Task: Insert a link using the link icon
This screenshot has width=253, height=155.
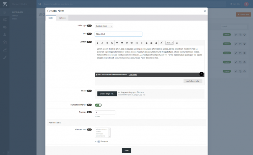Action: pyautogui.click(x=117, y=43)
